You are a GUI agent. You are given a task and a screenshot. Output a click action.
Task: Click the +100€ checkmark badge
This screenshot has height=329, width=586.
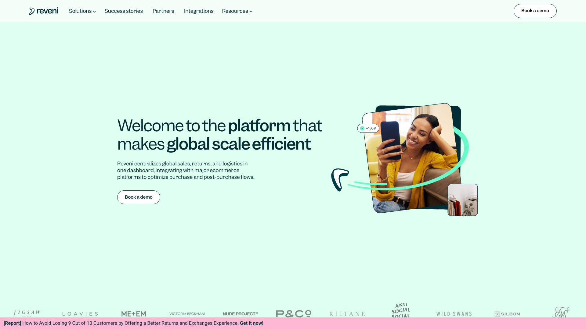[x=368, y=128]
